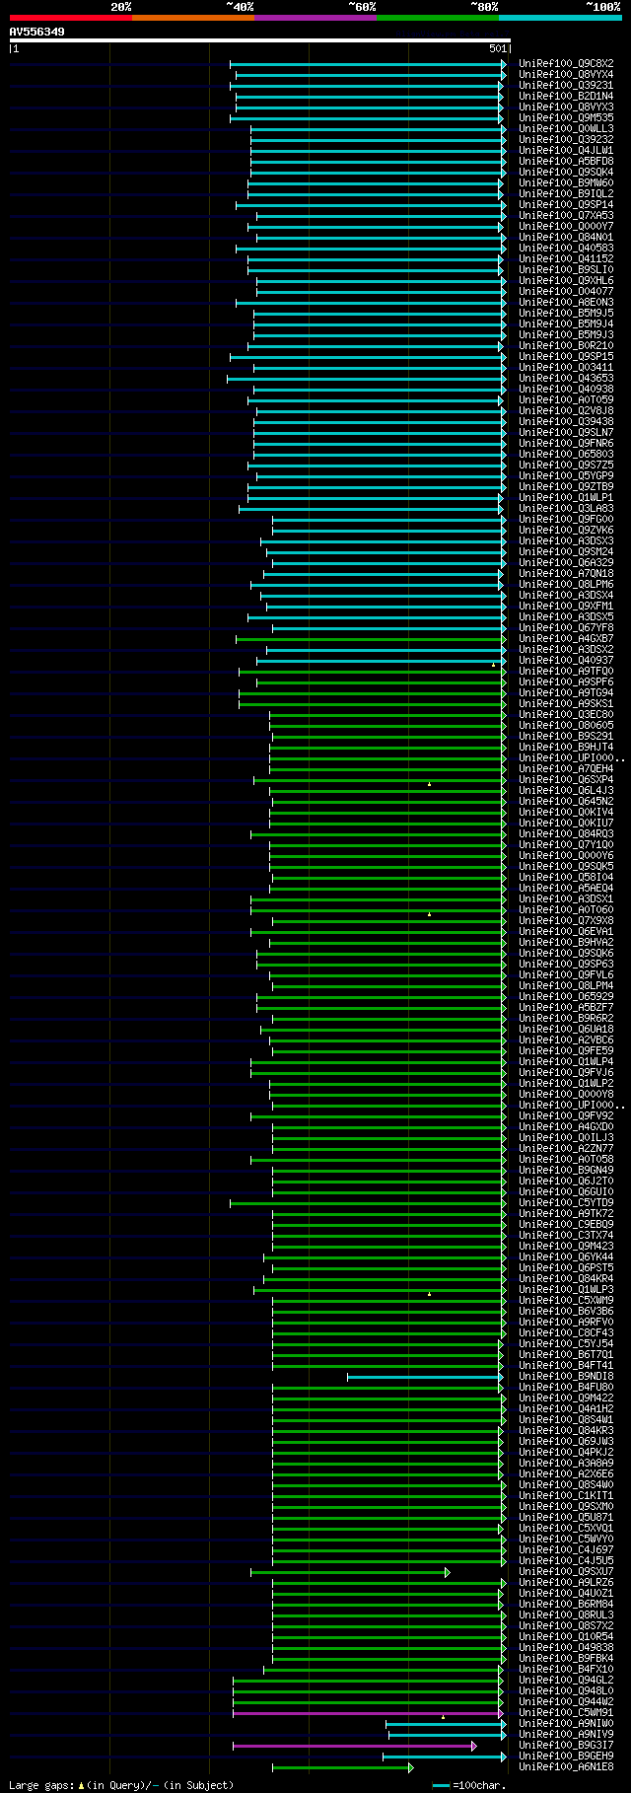Select label UniRef100_Q1WLP1
Image resolution: width=631 pixels, height=1793 pixels.
click(x=566, y=498)
